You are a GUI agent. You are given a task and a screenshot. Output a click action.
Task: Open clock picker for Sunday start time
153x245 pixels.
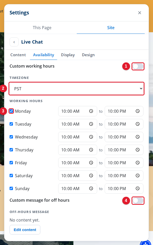coord(91,189)
